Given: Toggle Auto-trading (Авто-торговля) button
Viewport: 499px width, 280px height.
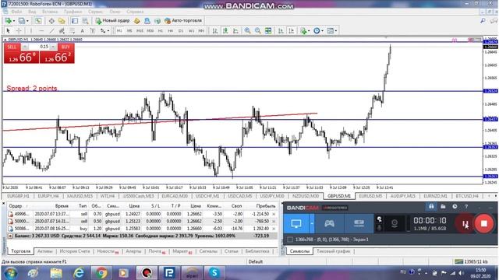Looking at the screenshot, I should [183, 21].
